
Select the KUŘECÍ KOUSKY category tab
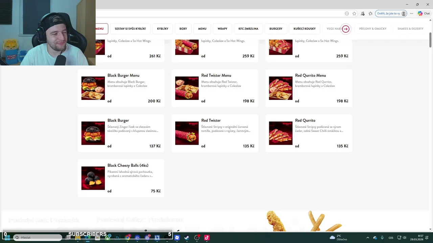304,29
